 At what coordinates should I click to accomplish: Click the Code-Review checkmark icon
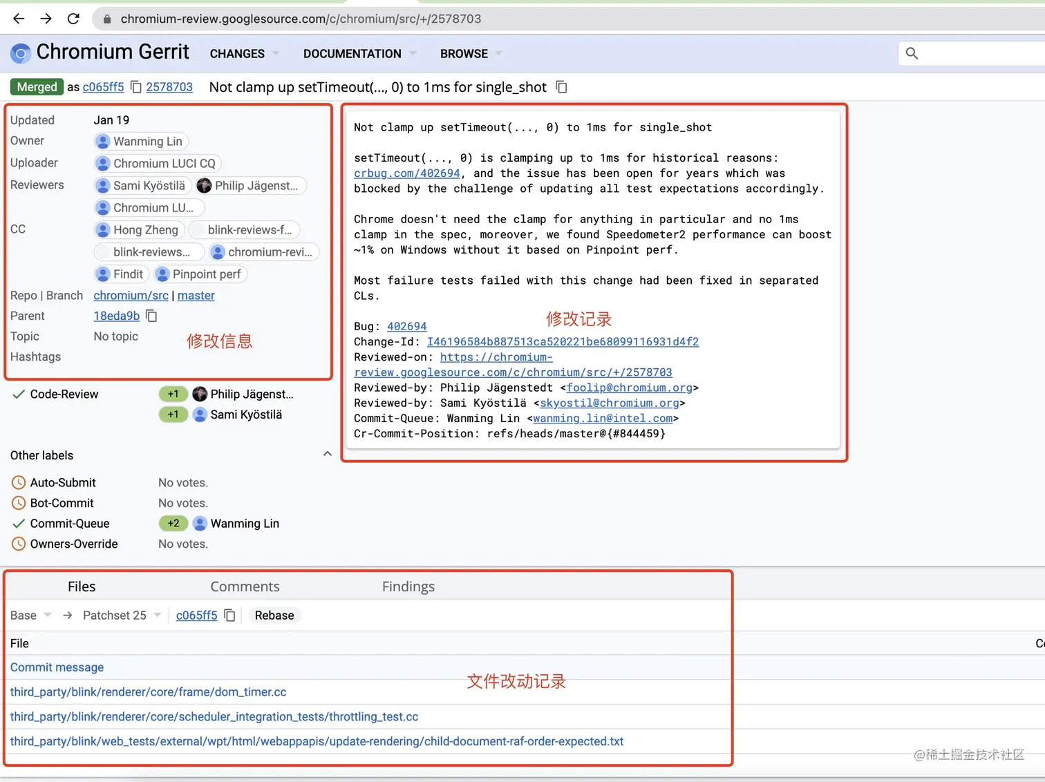[x=19, y=394]
